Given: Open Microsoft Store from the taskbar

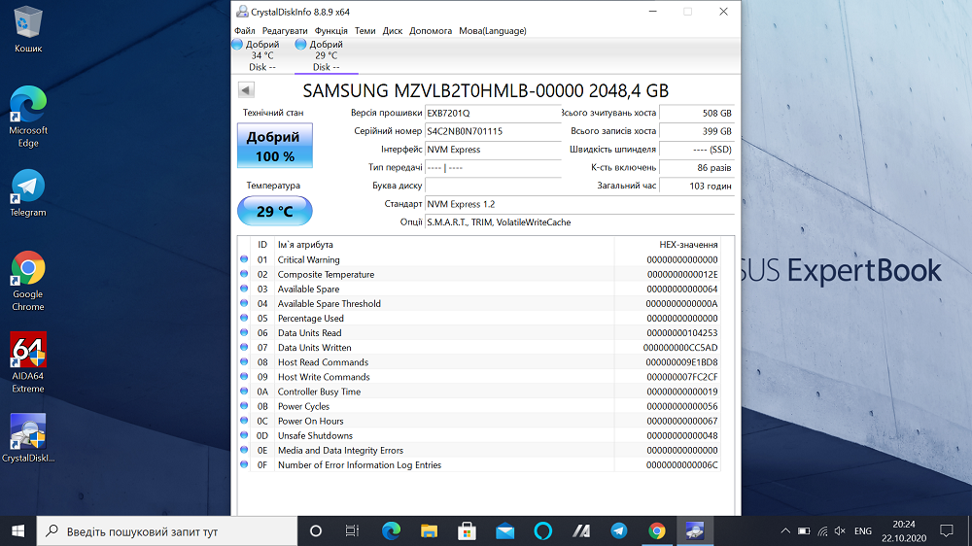Looking at the screenshot, I should 467,531.
